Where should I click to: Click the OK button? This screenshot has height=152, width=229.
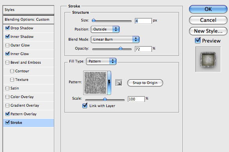[208, 9]
